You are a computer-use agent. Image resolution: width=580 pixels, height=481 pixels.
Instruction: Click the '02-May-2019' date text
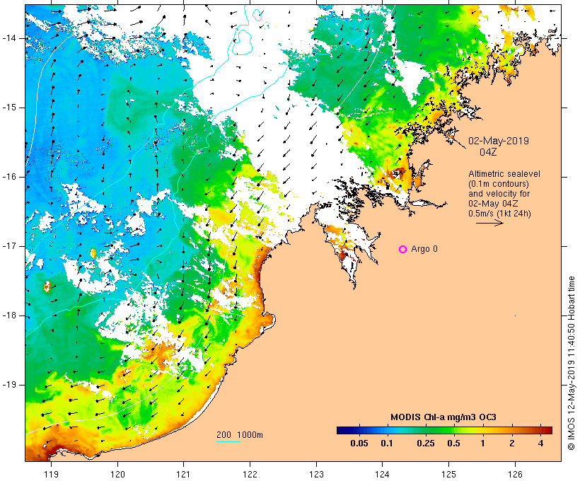(498, 141)
